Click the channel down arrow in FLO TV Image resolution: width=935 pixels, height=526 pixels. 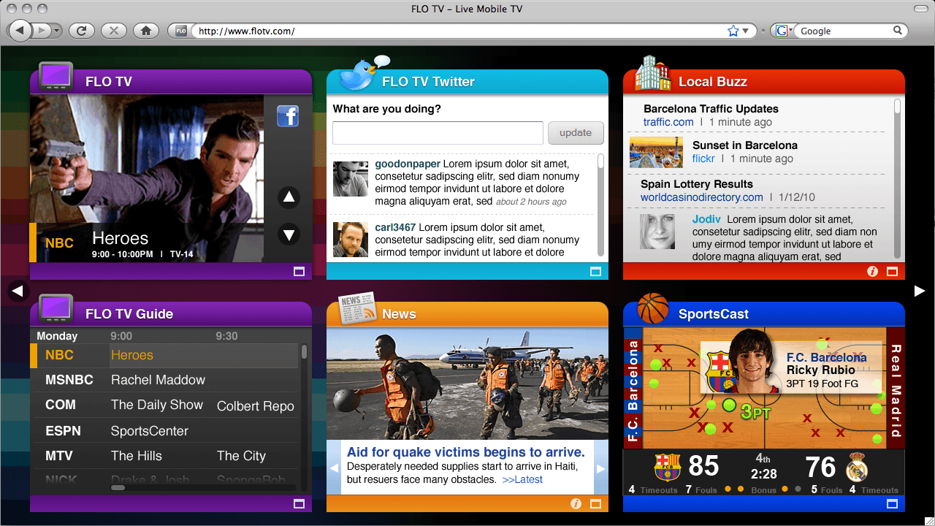point(289,235)
